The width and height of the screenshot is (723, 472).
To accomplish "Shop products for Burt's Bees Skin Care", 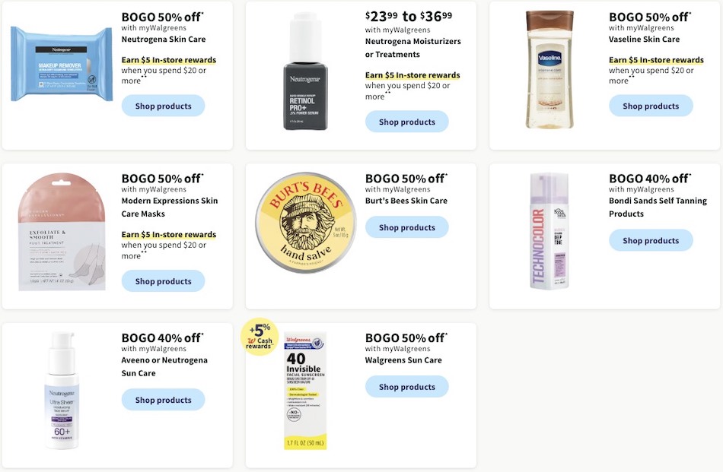I will pos(406,226).
